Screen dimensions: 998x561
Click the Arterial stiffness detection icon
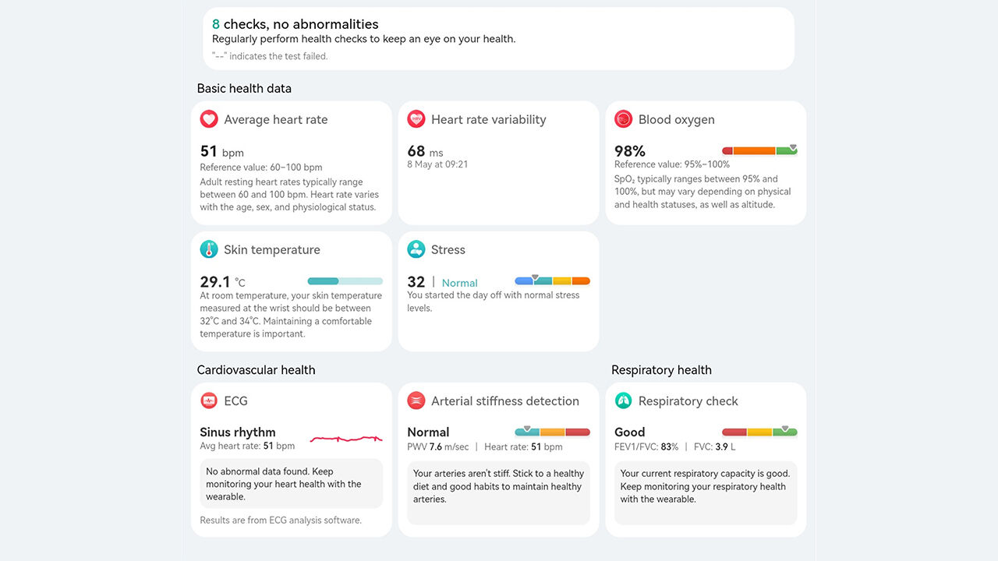pos(416,400)
